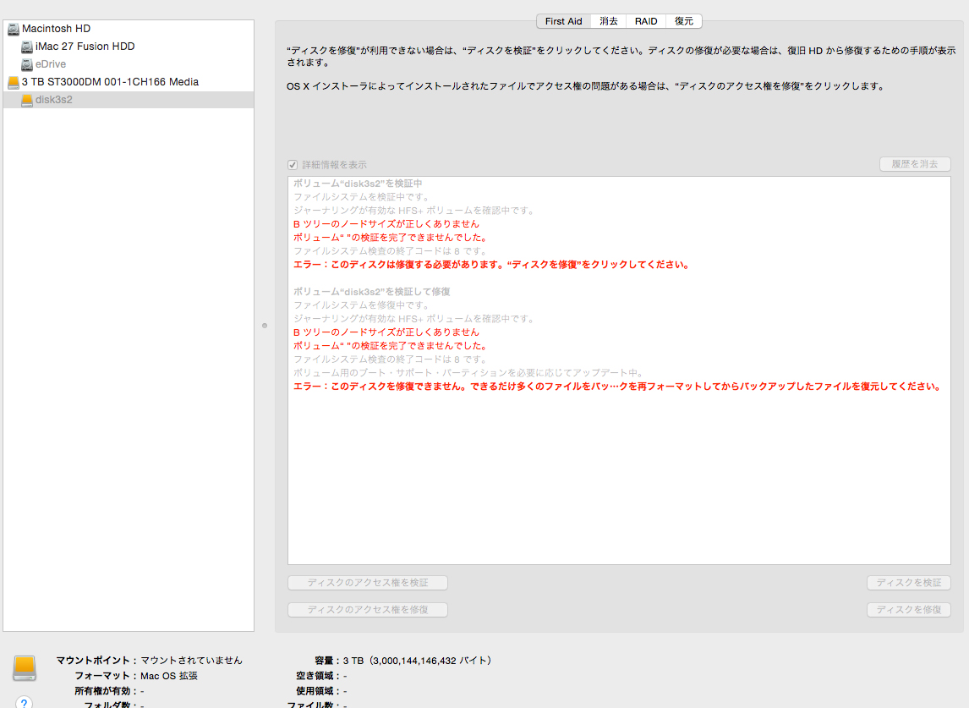This screenshot has width=969, height=708.
Task: Click the iMac 27 Fusion HDD volume icon
Action: click(x=26, y=47)
